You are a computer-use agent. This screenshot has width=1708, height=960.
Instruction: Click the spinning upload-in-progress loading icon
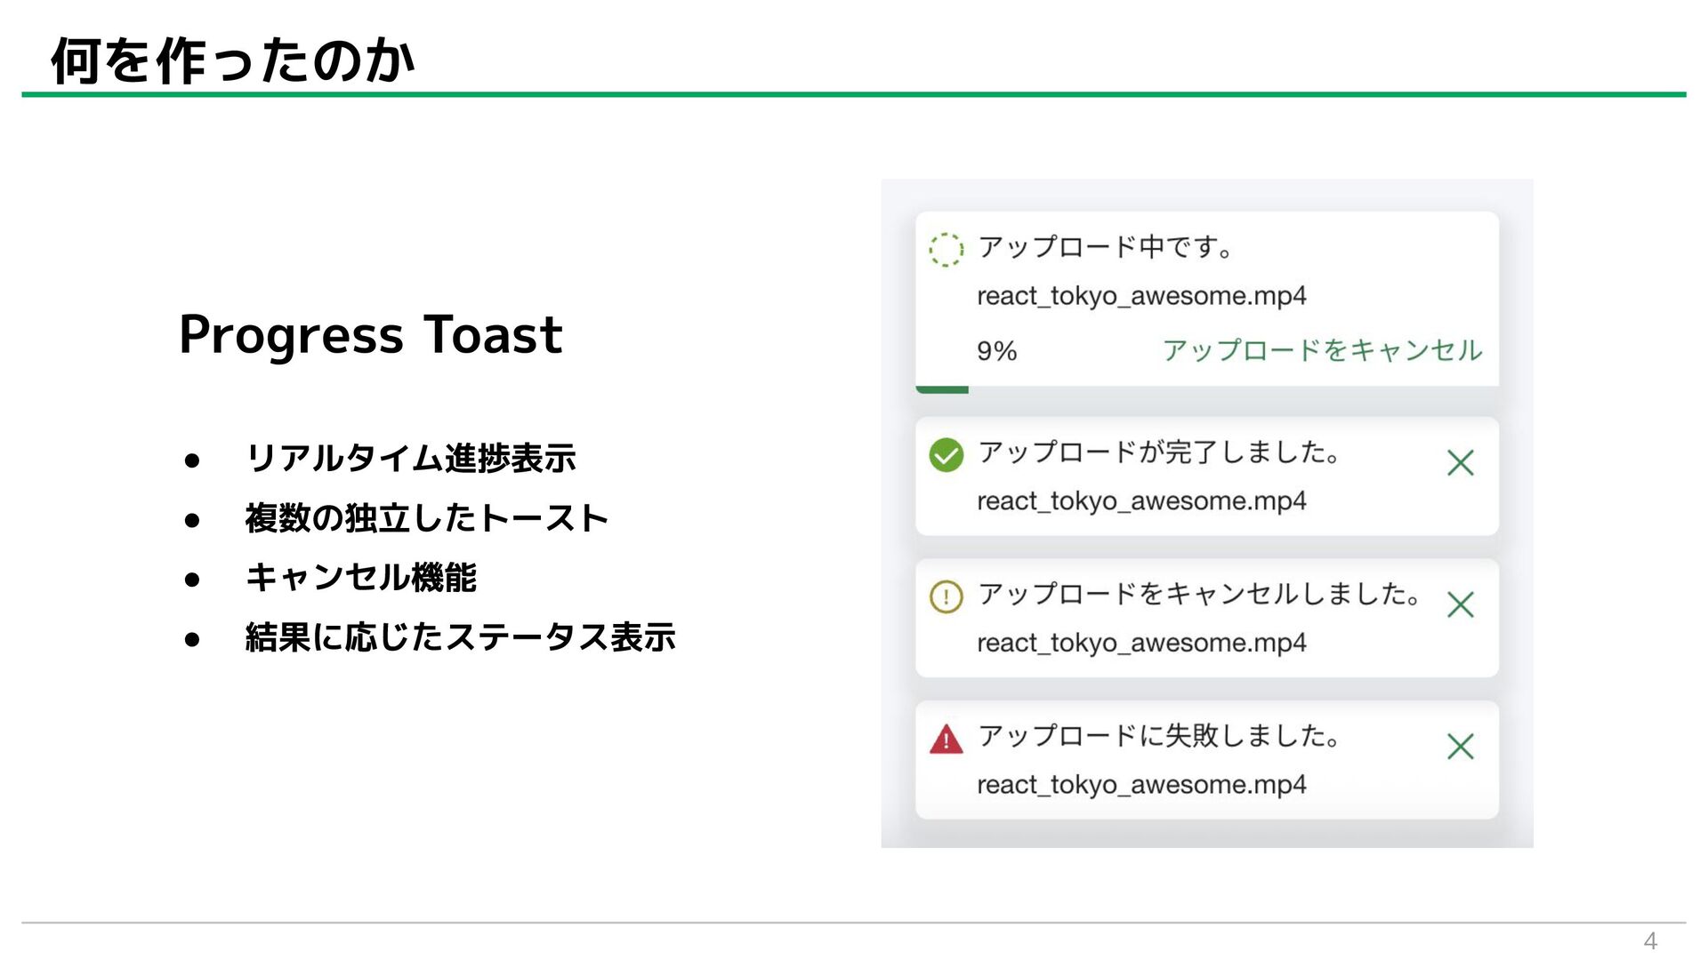(946, 250)
